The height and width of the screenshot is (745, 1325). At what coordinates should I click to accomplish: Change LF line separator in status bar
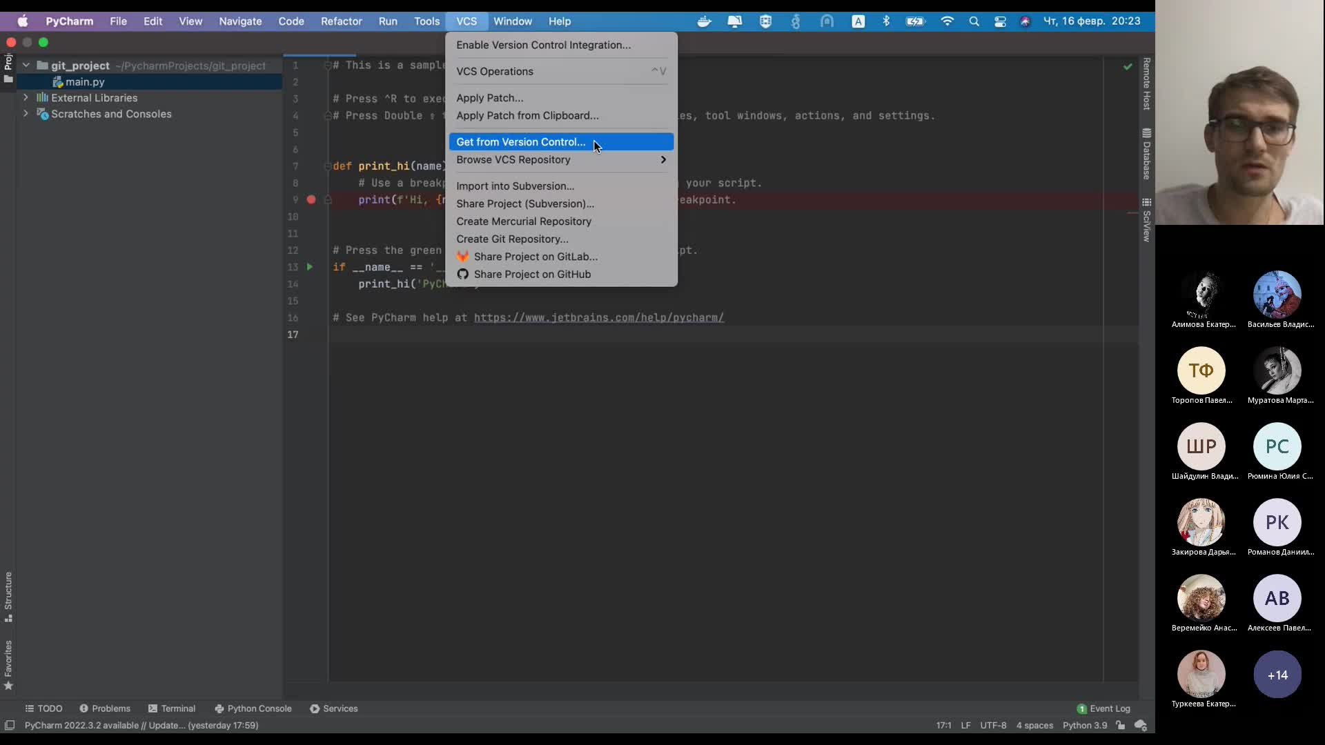965,726
